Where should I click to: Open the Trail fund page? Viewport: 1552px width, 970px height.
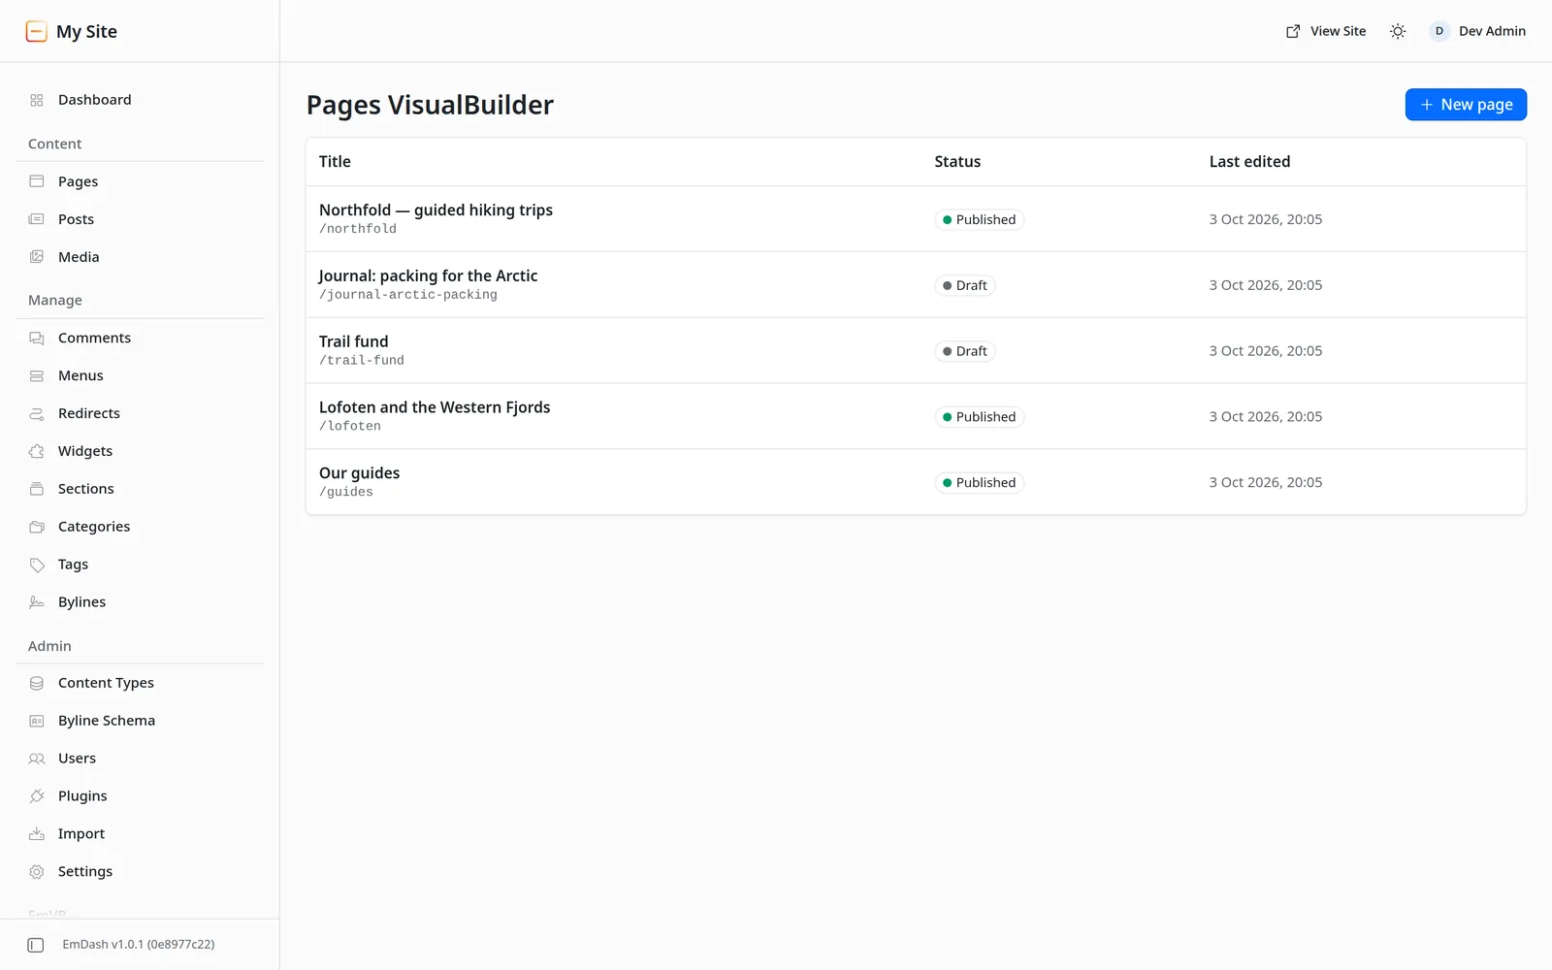[353, 341]
